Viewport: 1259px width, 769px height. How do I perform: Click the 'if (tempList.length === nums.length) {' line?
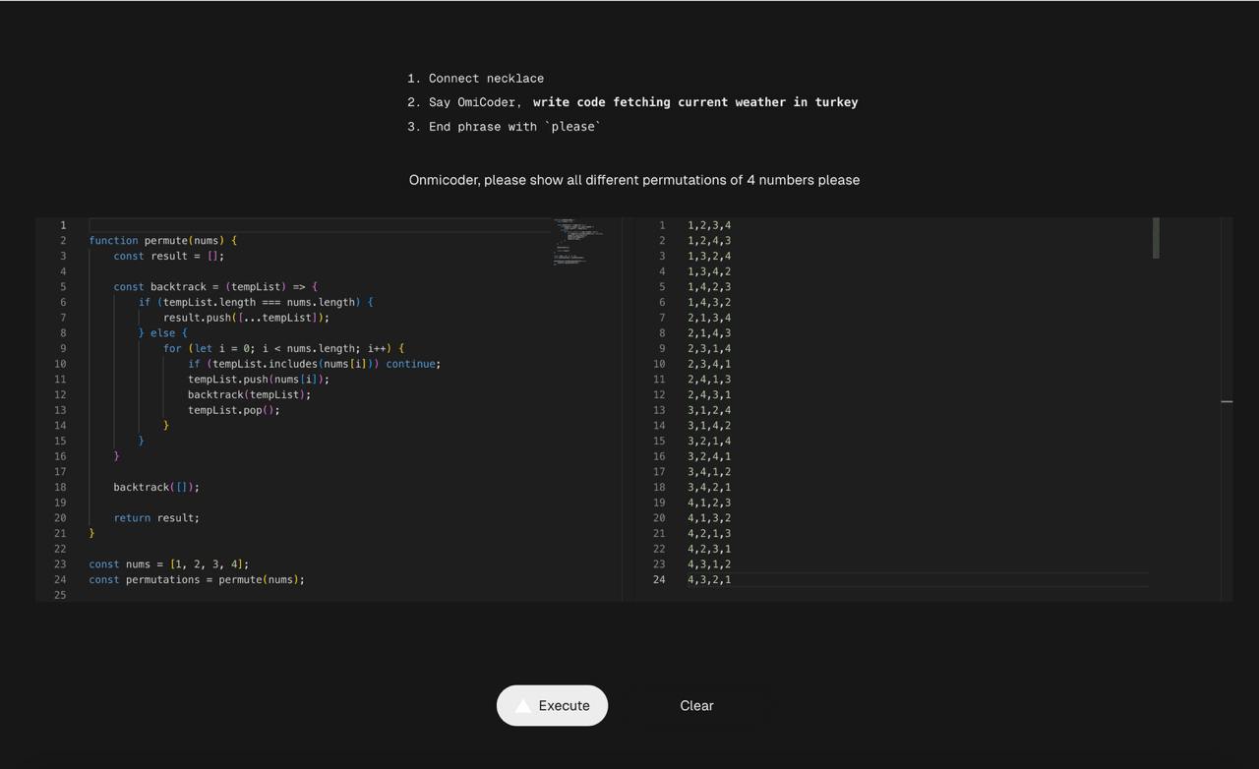click(x=256, y=302)
